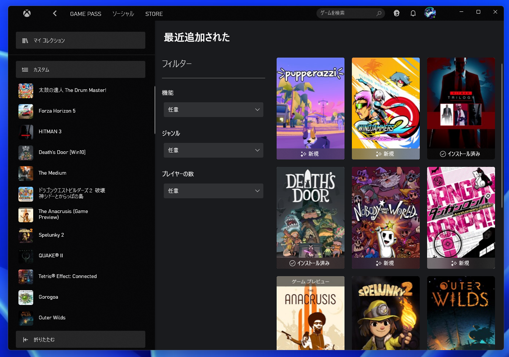This screenshot has width=509, height=357.
Task: Select The Medium in sidebar
Action: (80, 173)
